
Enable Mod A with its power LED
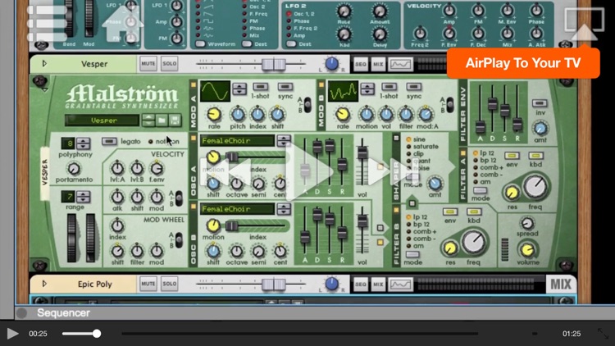(x=194, y=84)
